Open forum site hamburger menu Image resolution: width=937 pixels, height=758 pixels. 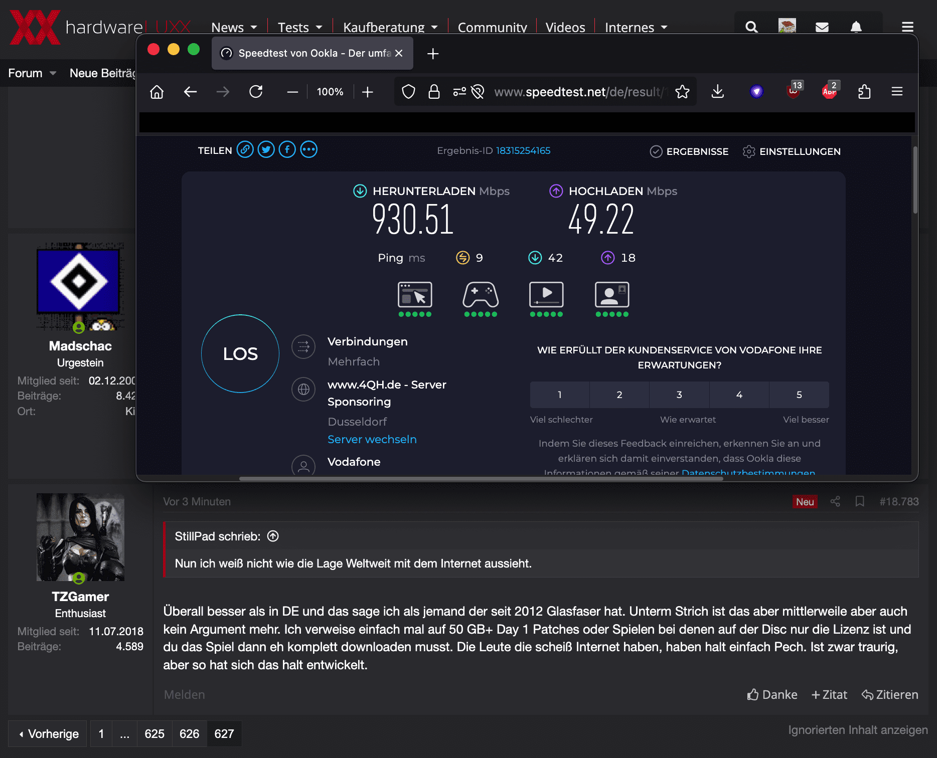coord(907,27)
